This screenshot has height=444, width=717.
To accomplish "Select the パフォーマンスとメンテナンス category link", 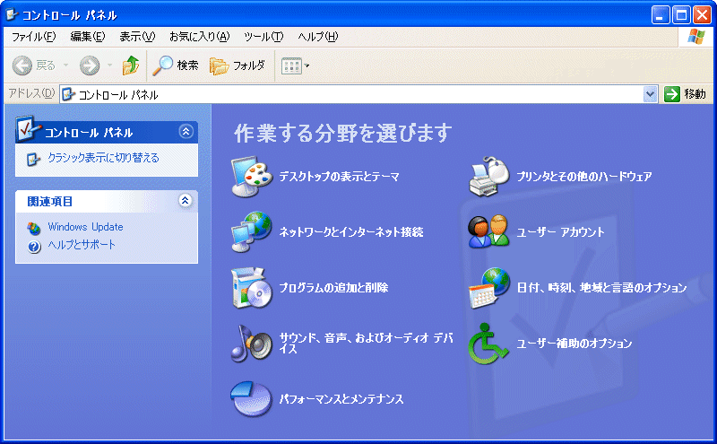I will click(341, 399).
